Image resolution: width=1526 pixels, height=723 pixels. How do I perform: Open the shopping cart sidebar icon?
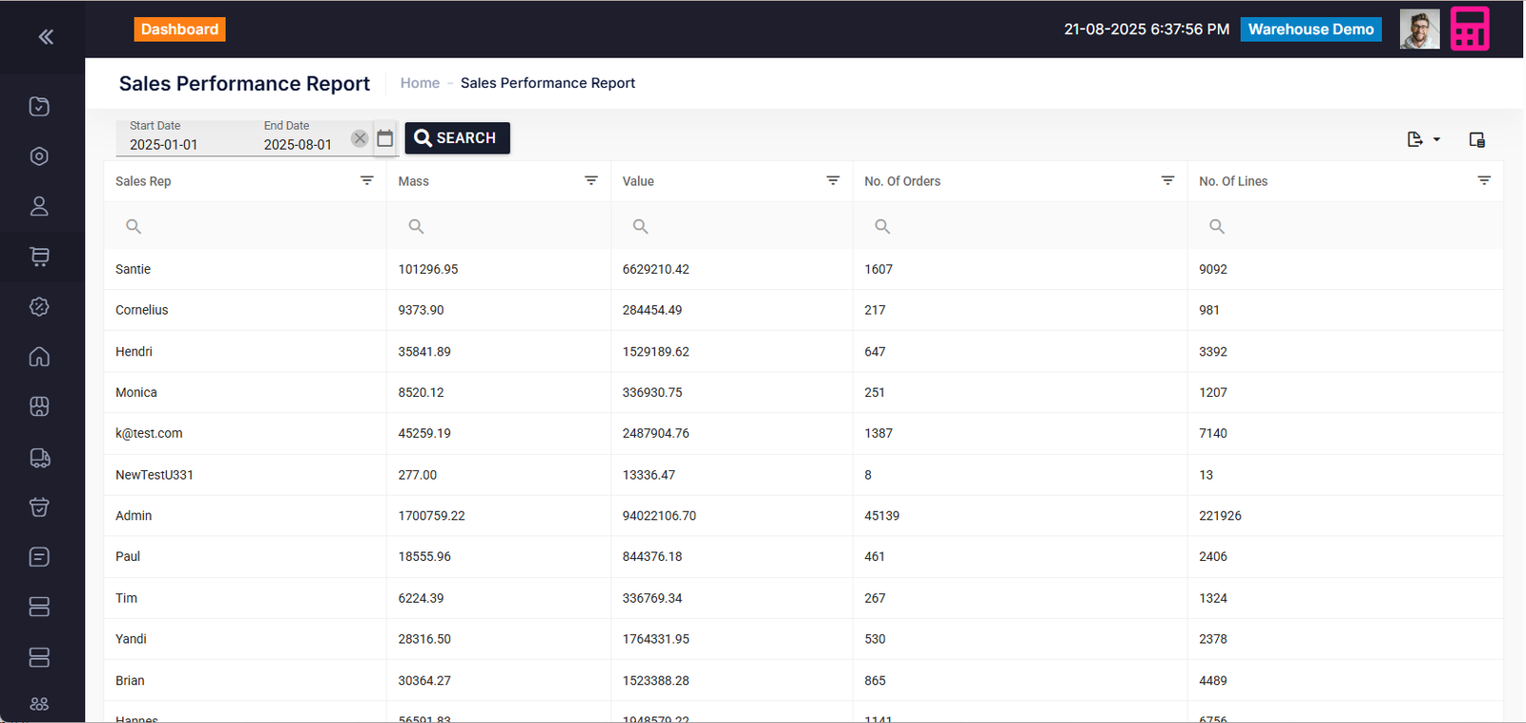coord(39,257)
